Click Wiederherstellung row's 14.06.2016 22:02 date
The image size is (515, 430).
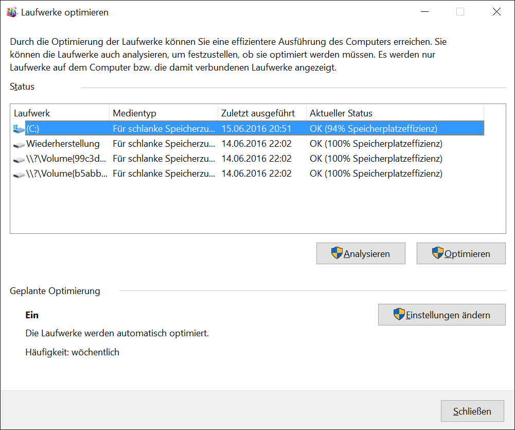pos(256,144)
